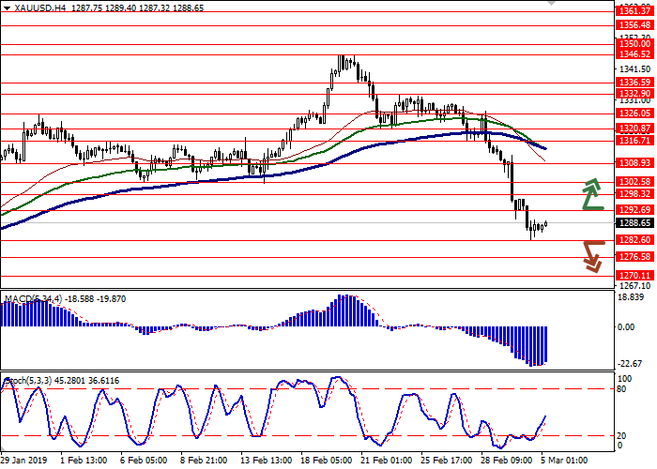Click the 1282.60 support level label
657x469 pixels.
click(x=634, y=240)
